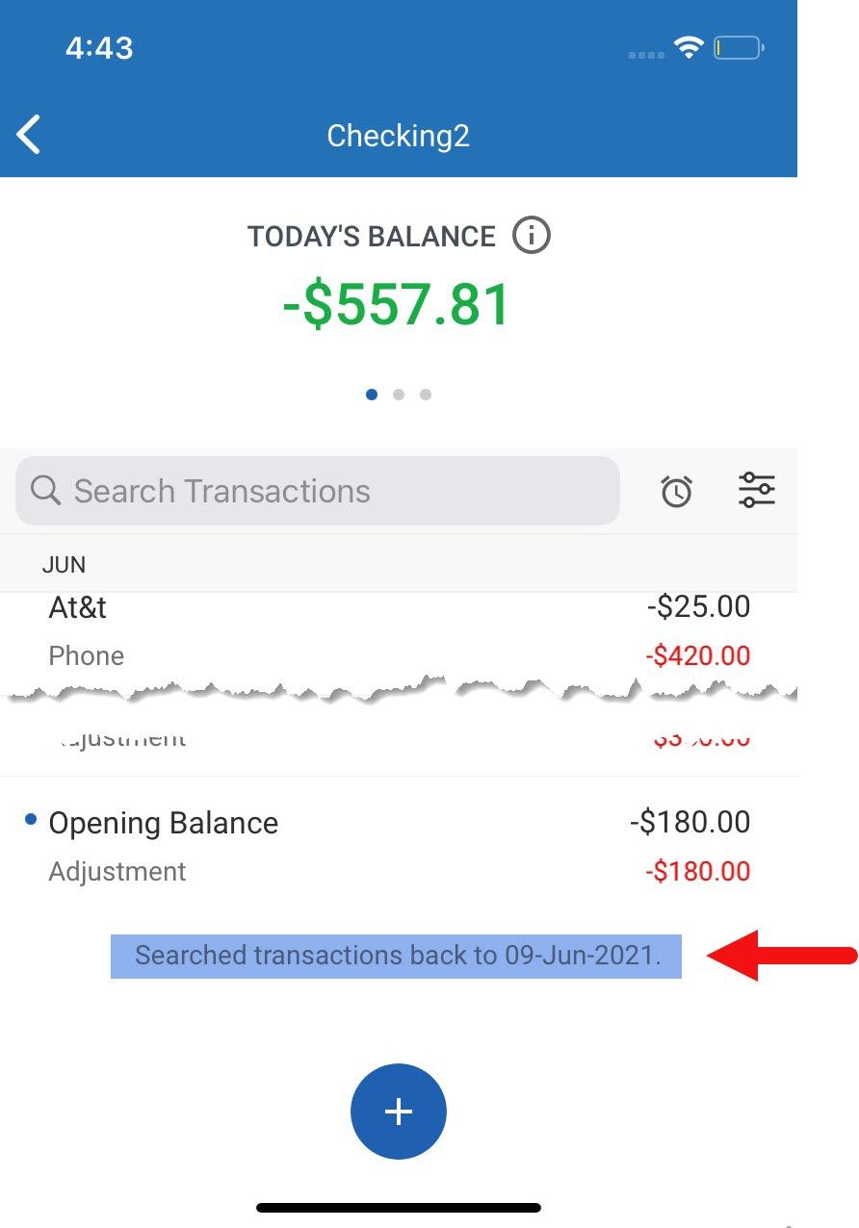Tap the Checking2 account title
Screen dimensions: 859x1228
tap(398, 136)
